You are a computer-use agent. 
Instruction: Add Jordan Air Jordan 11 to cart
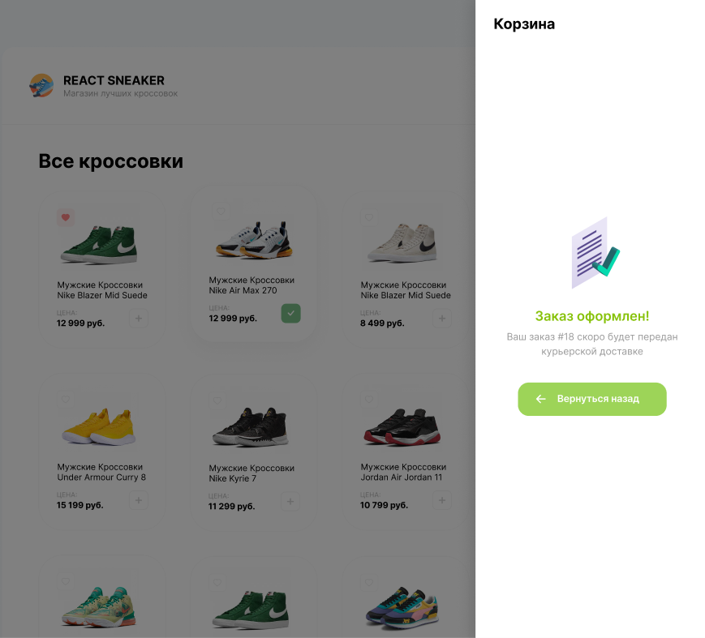(x=442, y=500)
